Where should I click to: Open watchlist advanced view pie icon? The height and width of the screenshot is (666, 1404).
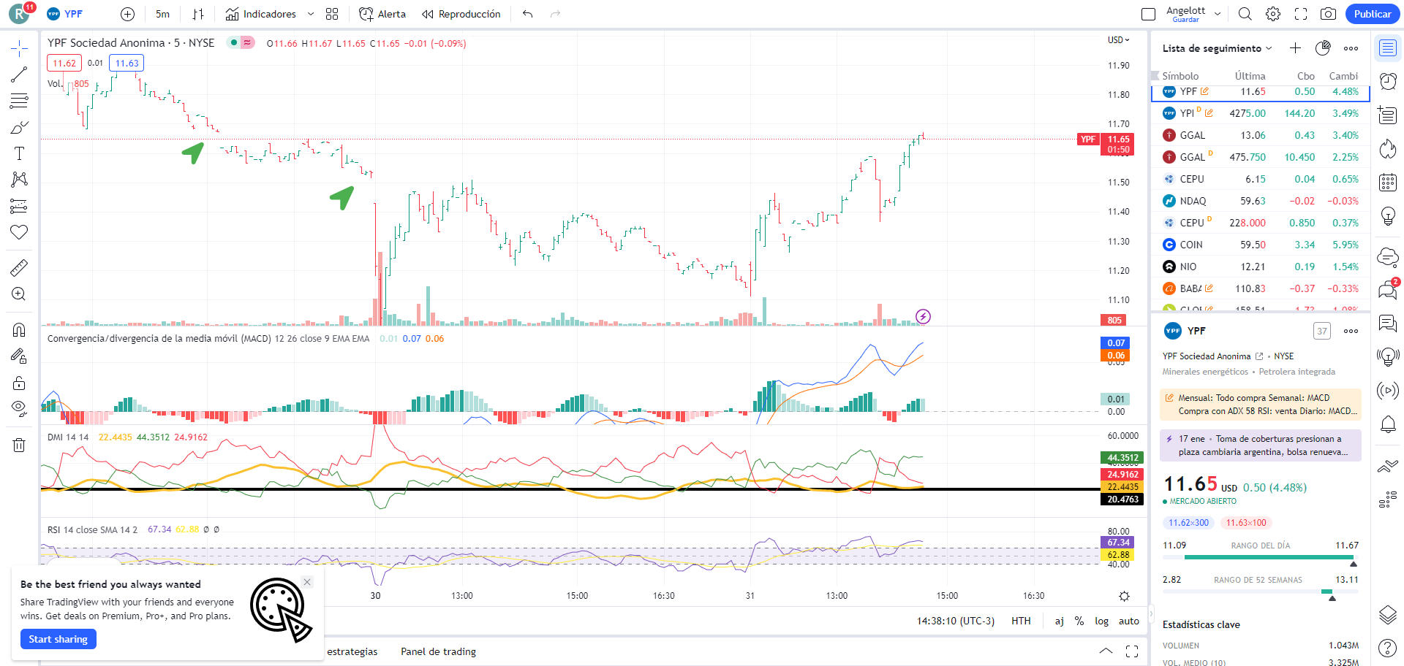click(x=1323, y=48)
